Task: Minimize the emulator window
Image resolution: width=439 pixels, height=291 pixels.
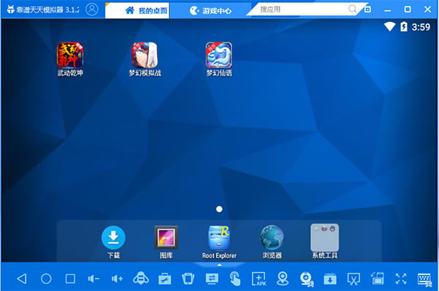Action: tap(388, 10)
